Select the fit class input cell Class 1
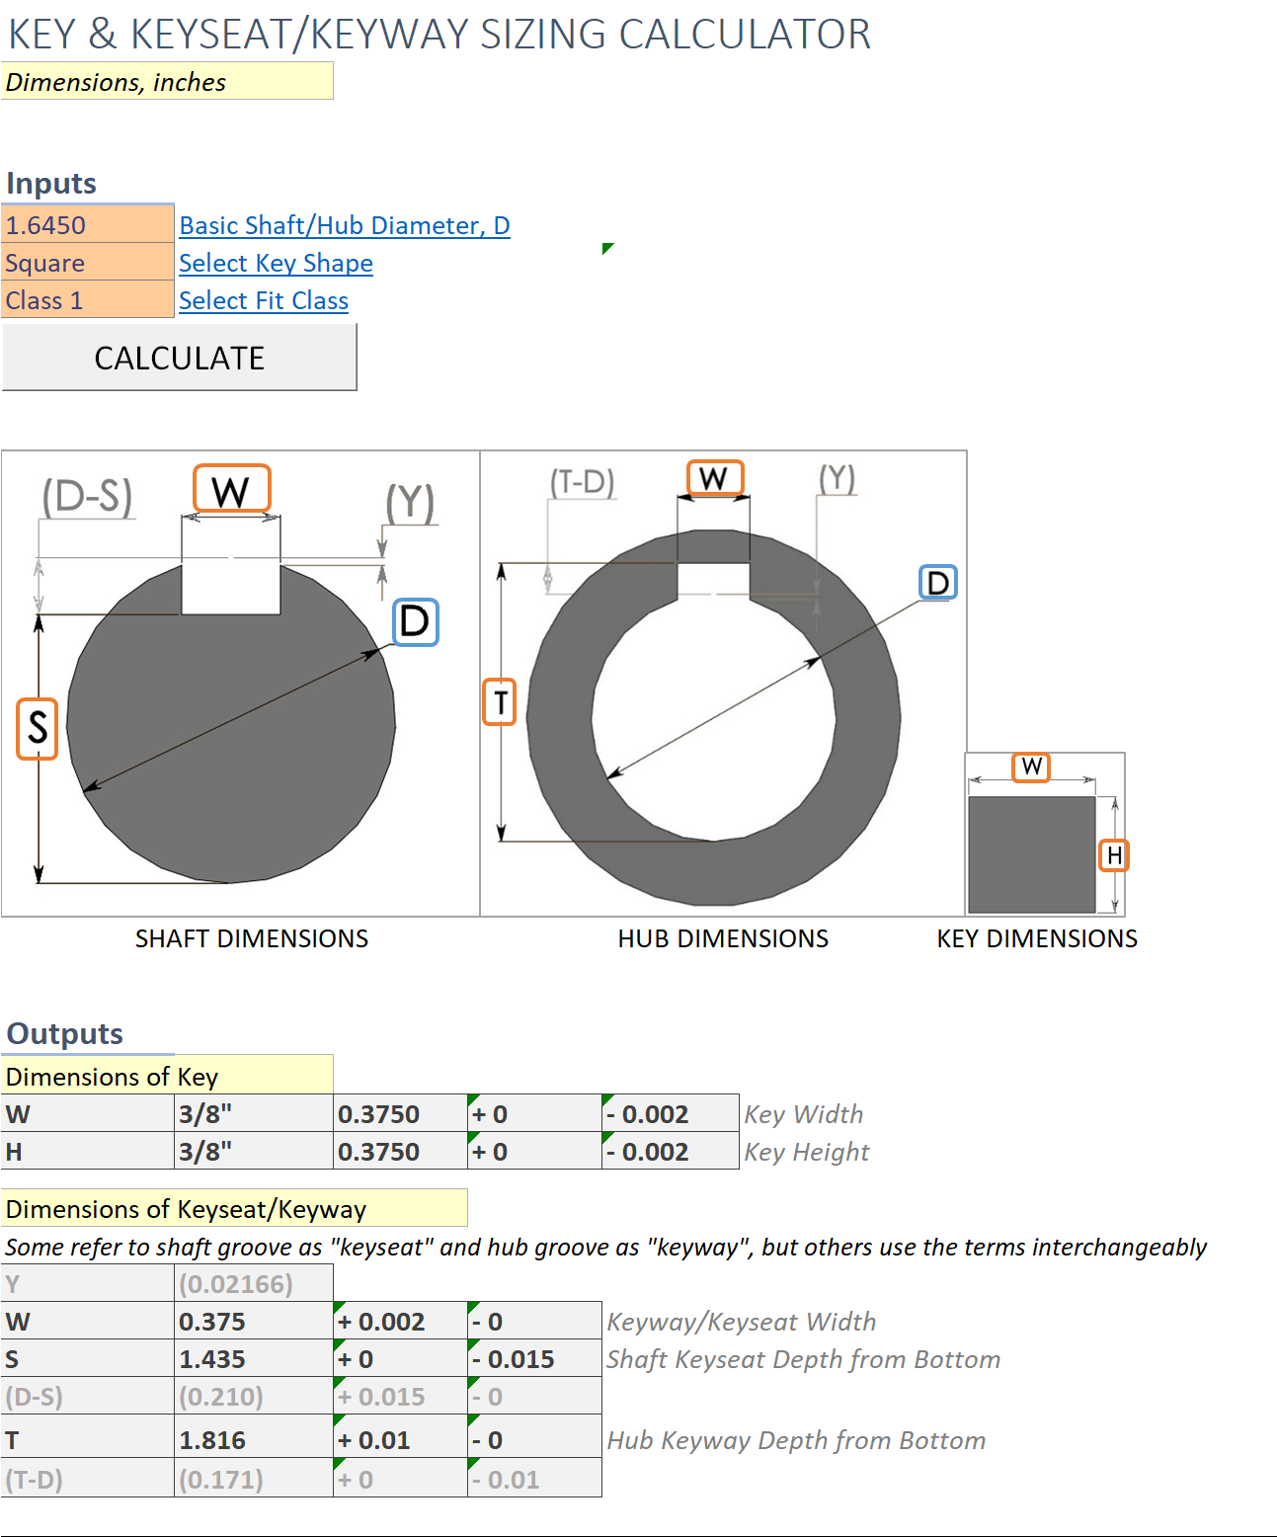Viewport: 1277px width, 1537px height. click(88, 299)
